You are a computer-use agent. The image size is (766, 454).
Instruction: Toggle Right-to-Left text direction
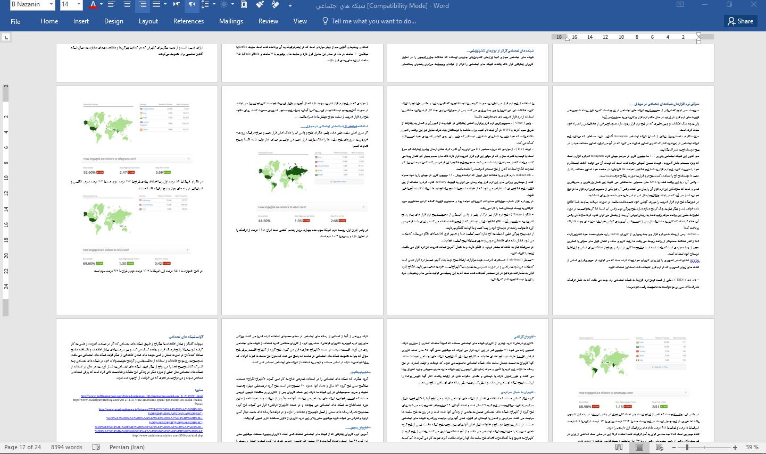[191, 5]
